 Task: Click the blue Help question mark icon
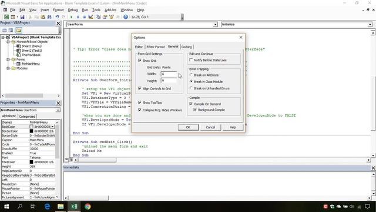126,17
